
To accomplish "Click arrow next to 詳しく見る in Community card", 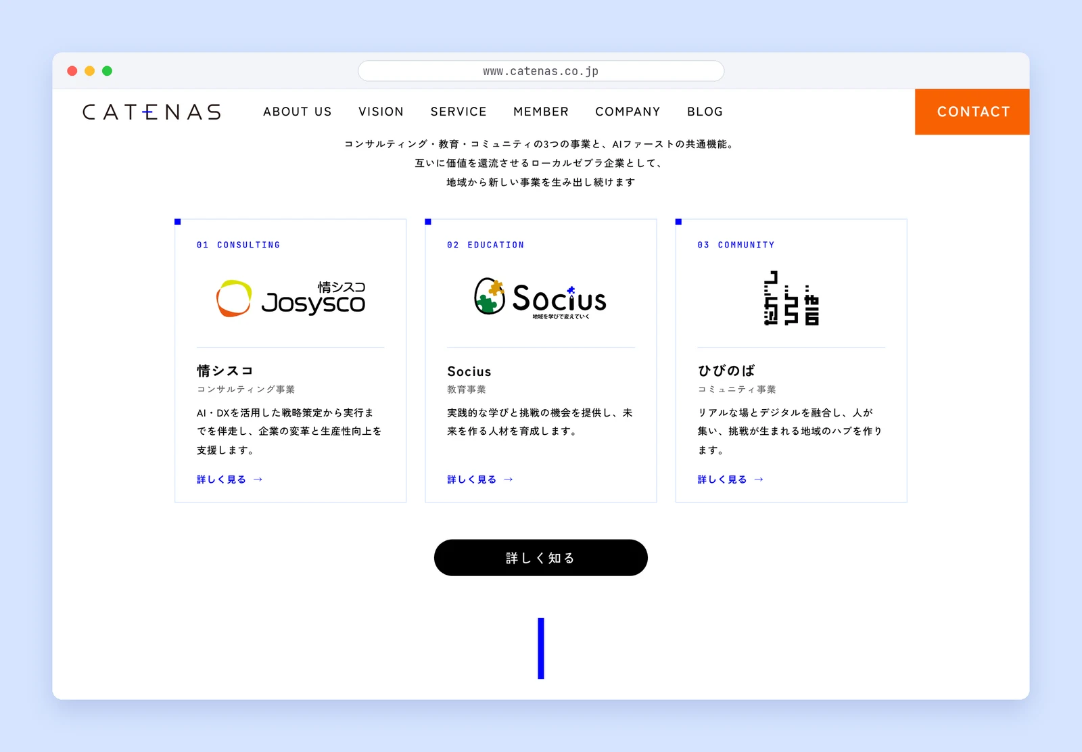I will click(x=759, y=479).
